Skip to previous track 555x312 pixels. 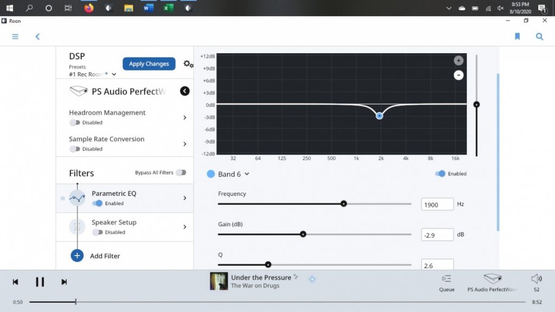click(x=15, y=282)
